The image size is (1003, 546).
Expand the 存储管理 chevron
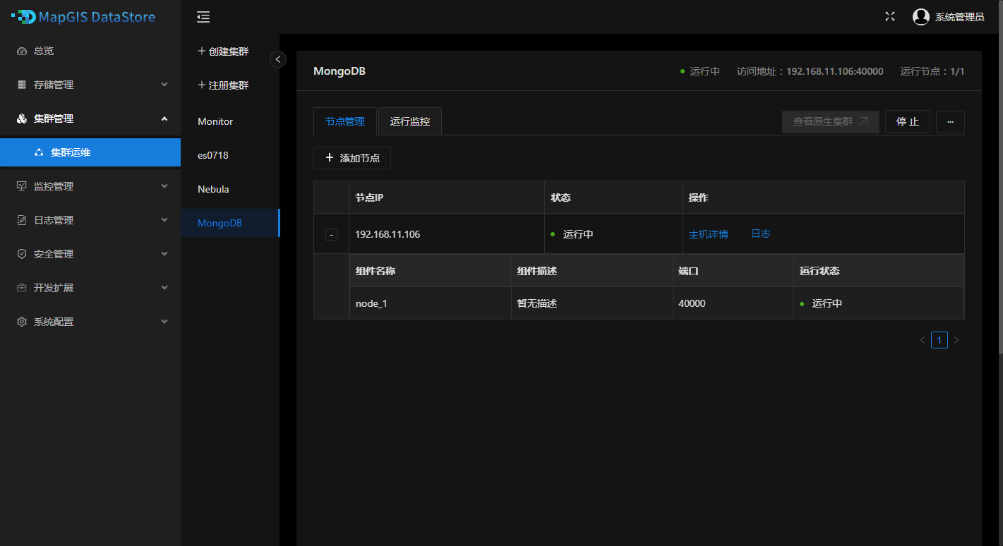coord(164,85)
